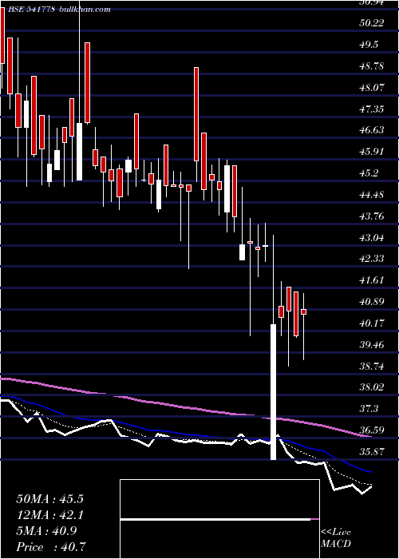Click the 43.04 price axis label

click(x=372, y=237)
